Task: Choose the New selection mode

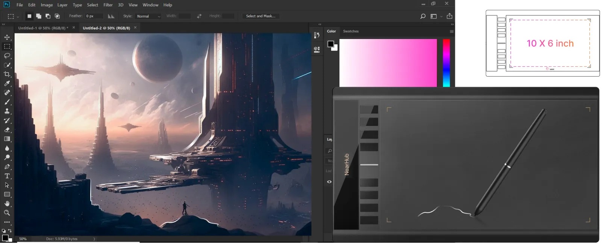Action: (x=29, y=16)
